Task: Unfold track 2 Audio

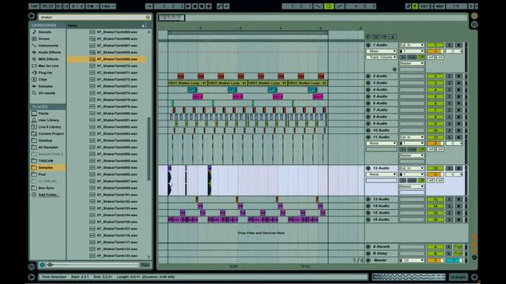Action: [x=368, y=76]
